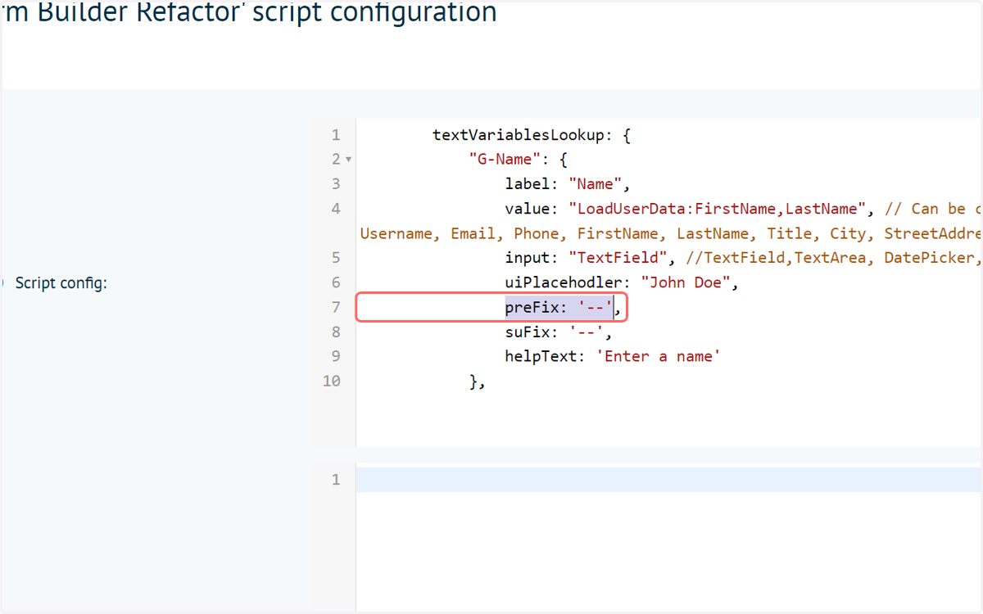Click line number 5 in the gutter

(336, 258)
